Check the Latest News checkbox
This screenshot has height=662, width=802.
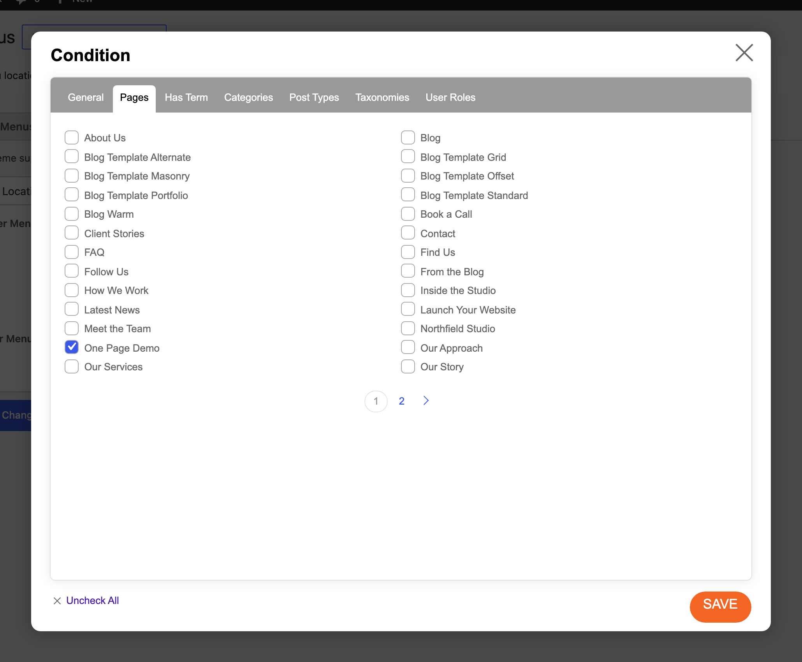tap(72, 309)
